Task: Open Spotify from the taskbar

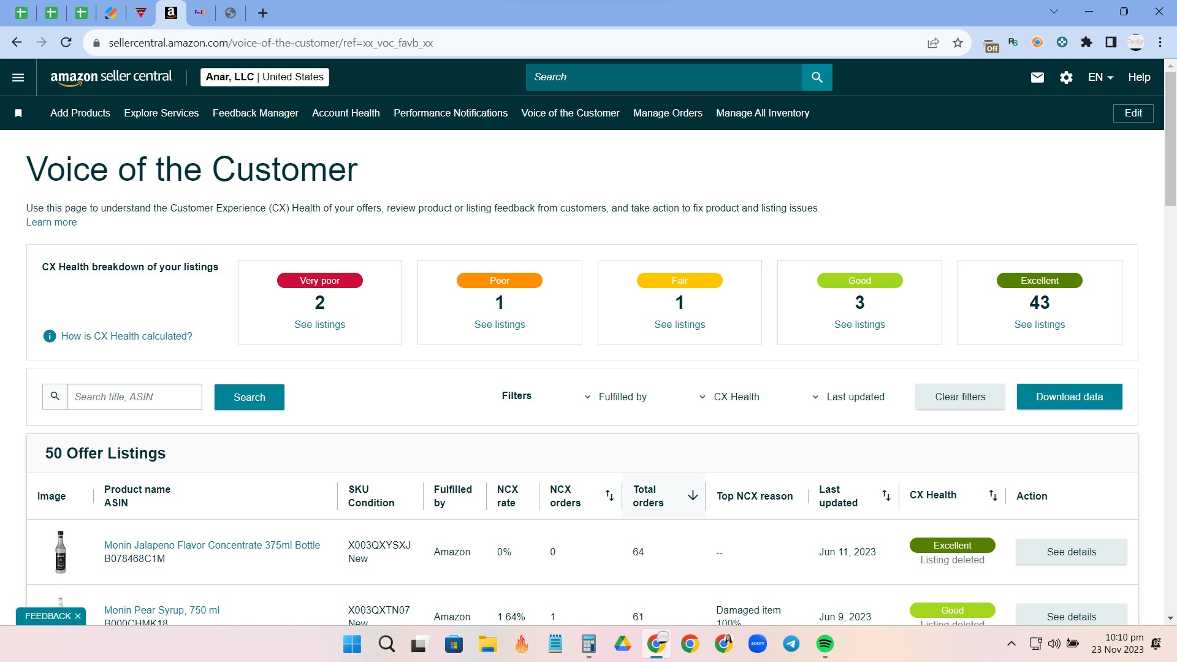Action: (x=825, y=644)
